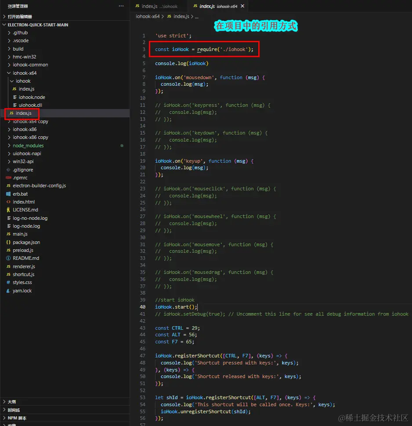Click the console.log(ioHook) line
Screen dimensions: 412x426
[181, 63]
